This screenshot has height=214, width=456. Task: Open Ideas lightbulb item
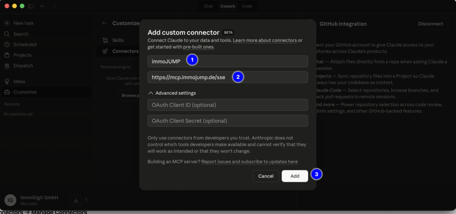click(7, 81)
